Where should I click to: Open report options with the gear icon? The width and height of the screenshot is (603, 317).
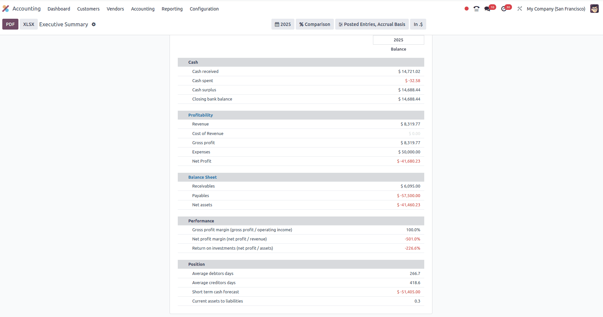[x=94, y=24]
